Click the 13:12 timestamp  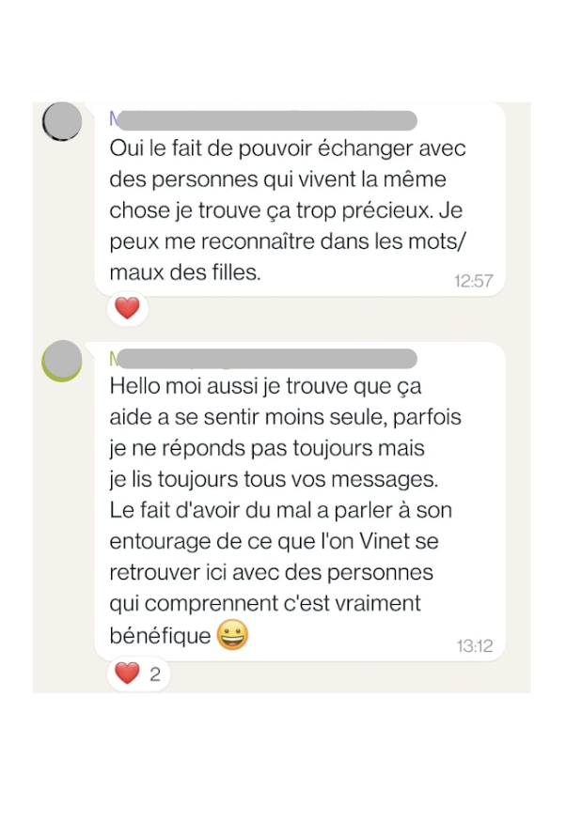click(475, 646)
